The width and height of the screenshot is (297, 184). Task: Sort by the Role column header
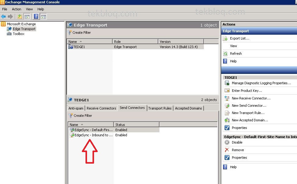[135, 42]
